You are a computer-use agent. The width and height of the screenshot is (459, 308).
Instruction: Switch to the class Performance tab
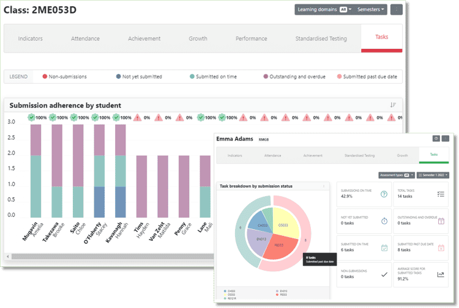click(x=251, y=38)
